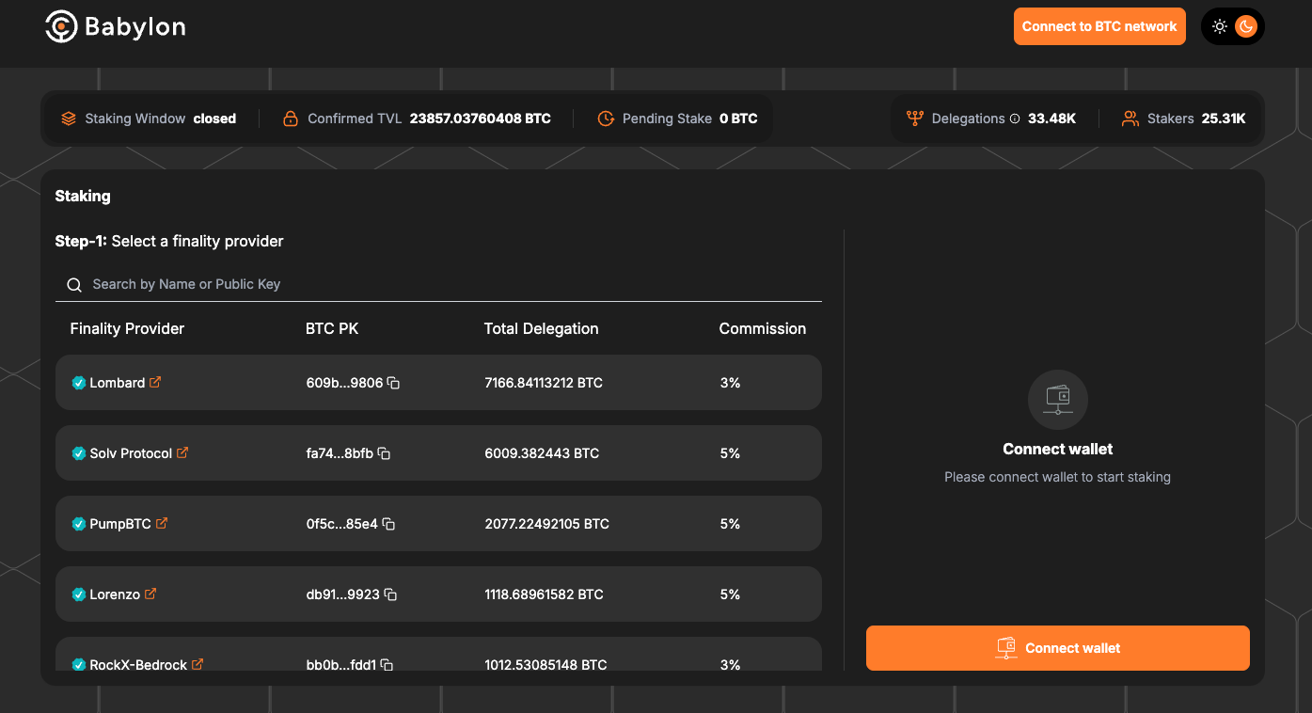Image resolution: width=1312 pixels, height=713 pixels.
Task: Click Step-1 Select a finality provider text
Action: click(169, 242)
